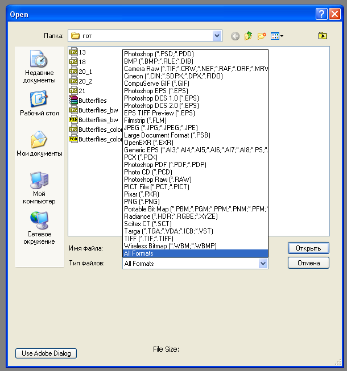Viewport: 347px width, 371px height.
Task: Open Сетевое окружение in sidebar
Action: (39, 228)
